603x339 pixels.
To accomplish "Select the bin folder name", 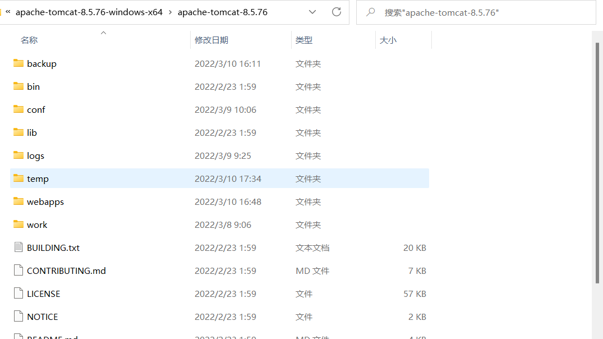I will click(34, 86).
